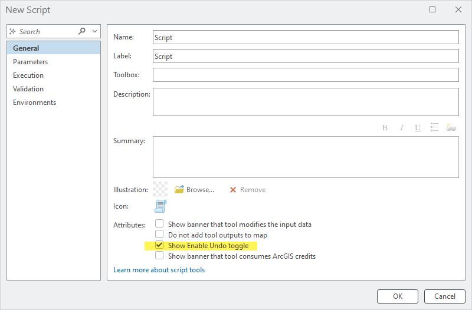
Task: Click into the Toolbox text field
Action: click(x=306, y=75)
